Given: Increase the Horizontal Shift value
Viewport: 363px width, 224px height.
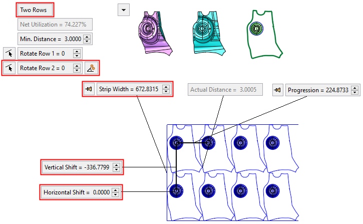Looking at the screenshot, I should (x=115, y=190).
